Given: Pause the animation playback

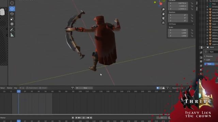Looking at the screenshot, I should point(83,118).
